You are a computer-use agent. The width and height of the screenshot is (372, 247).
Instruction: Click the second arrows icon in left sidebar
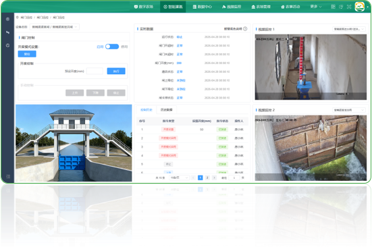[x=7, y=32]
